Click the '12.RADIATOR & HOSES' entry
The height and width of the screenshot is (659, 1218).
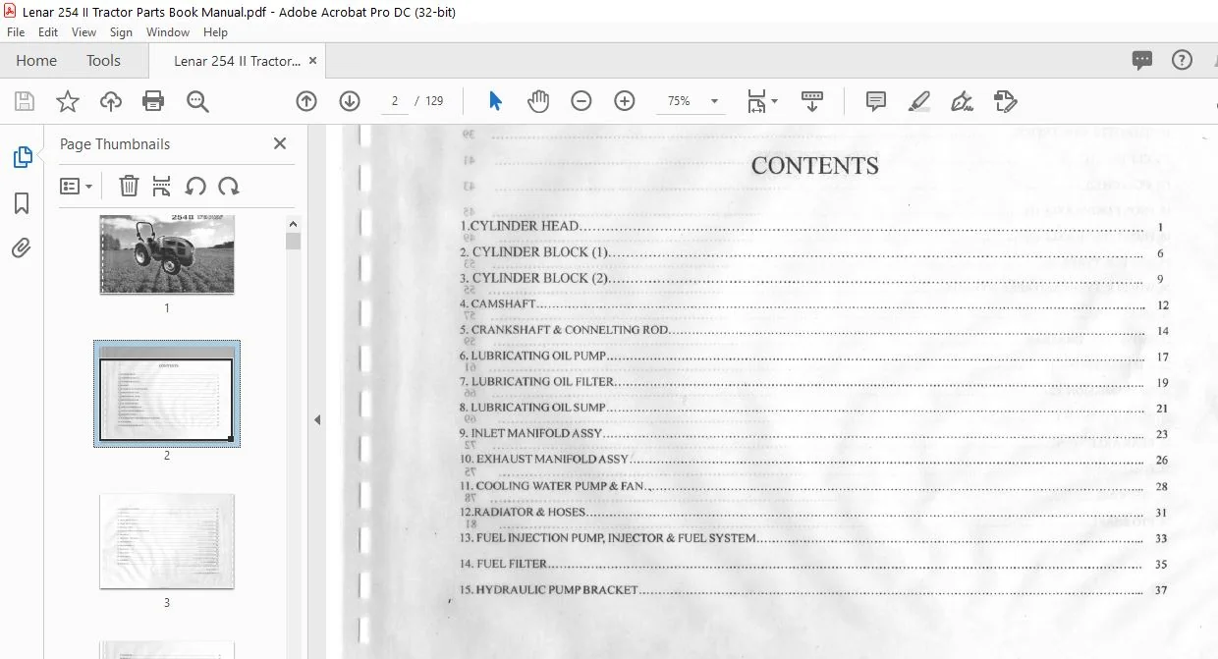click(x=523, y=513)
